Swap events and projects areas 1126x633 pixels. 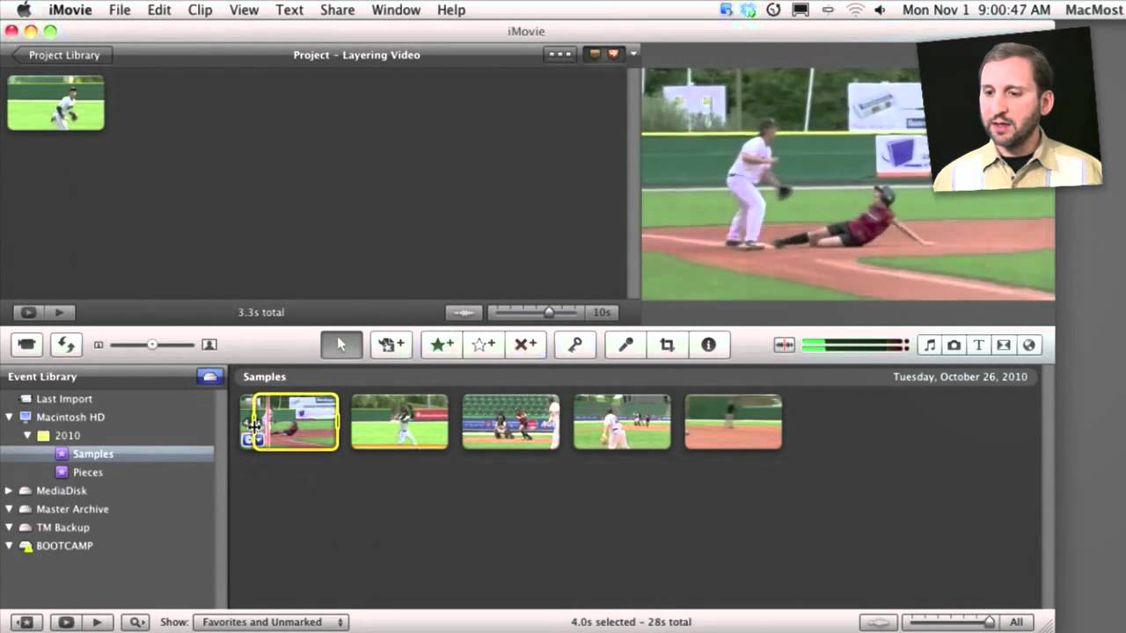point(66,345)
